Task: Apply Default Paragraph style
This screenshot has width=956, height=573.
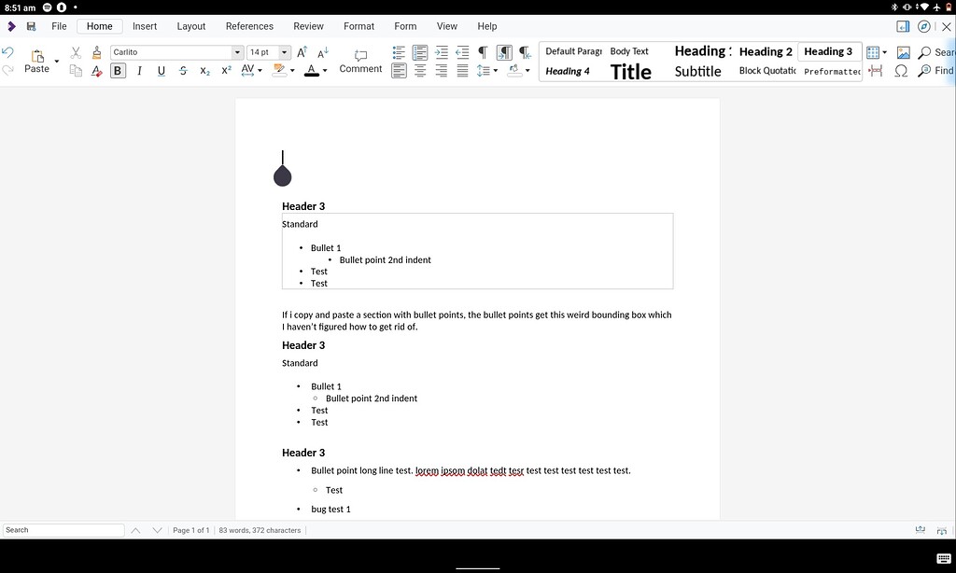Action: point(573,51)
